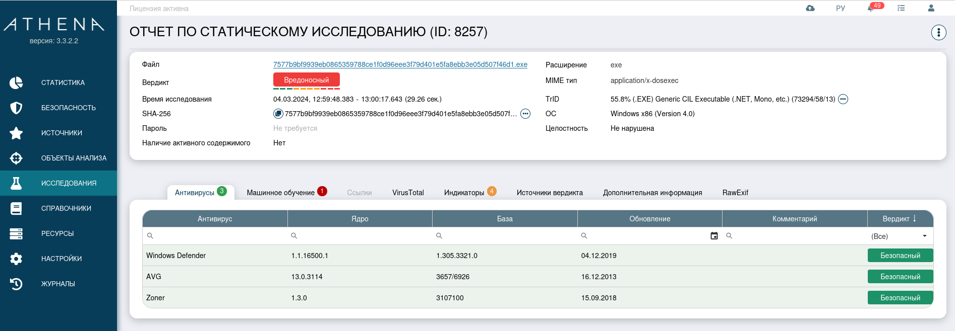
Task: Open the calendar picker in Обновление filter
Action: (714, 236)
